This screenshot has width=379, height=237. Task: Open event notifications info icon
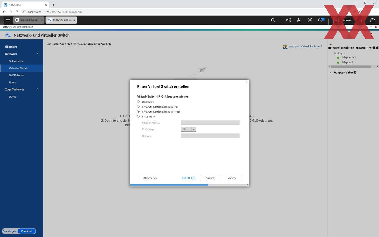point(320,20)
